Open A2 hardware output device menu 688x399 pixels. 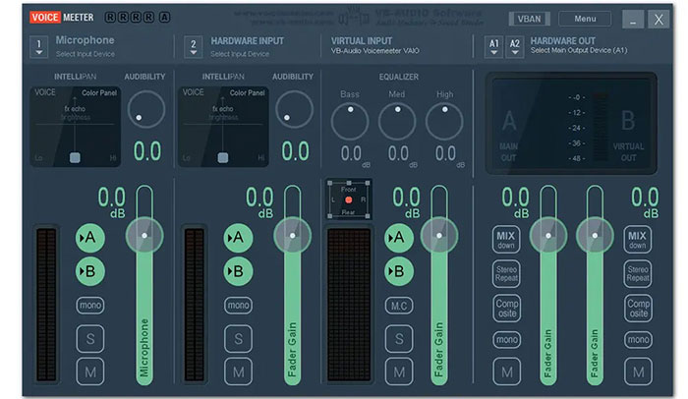515,46
